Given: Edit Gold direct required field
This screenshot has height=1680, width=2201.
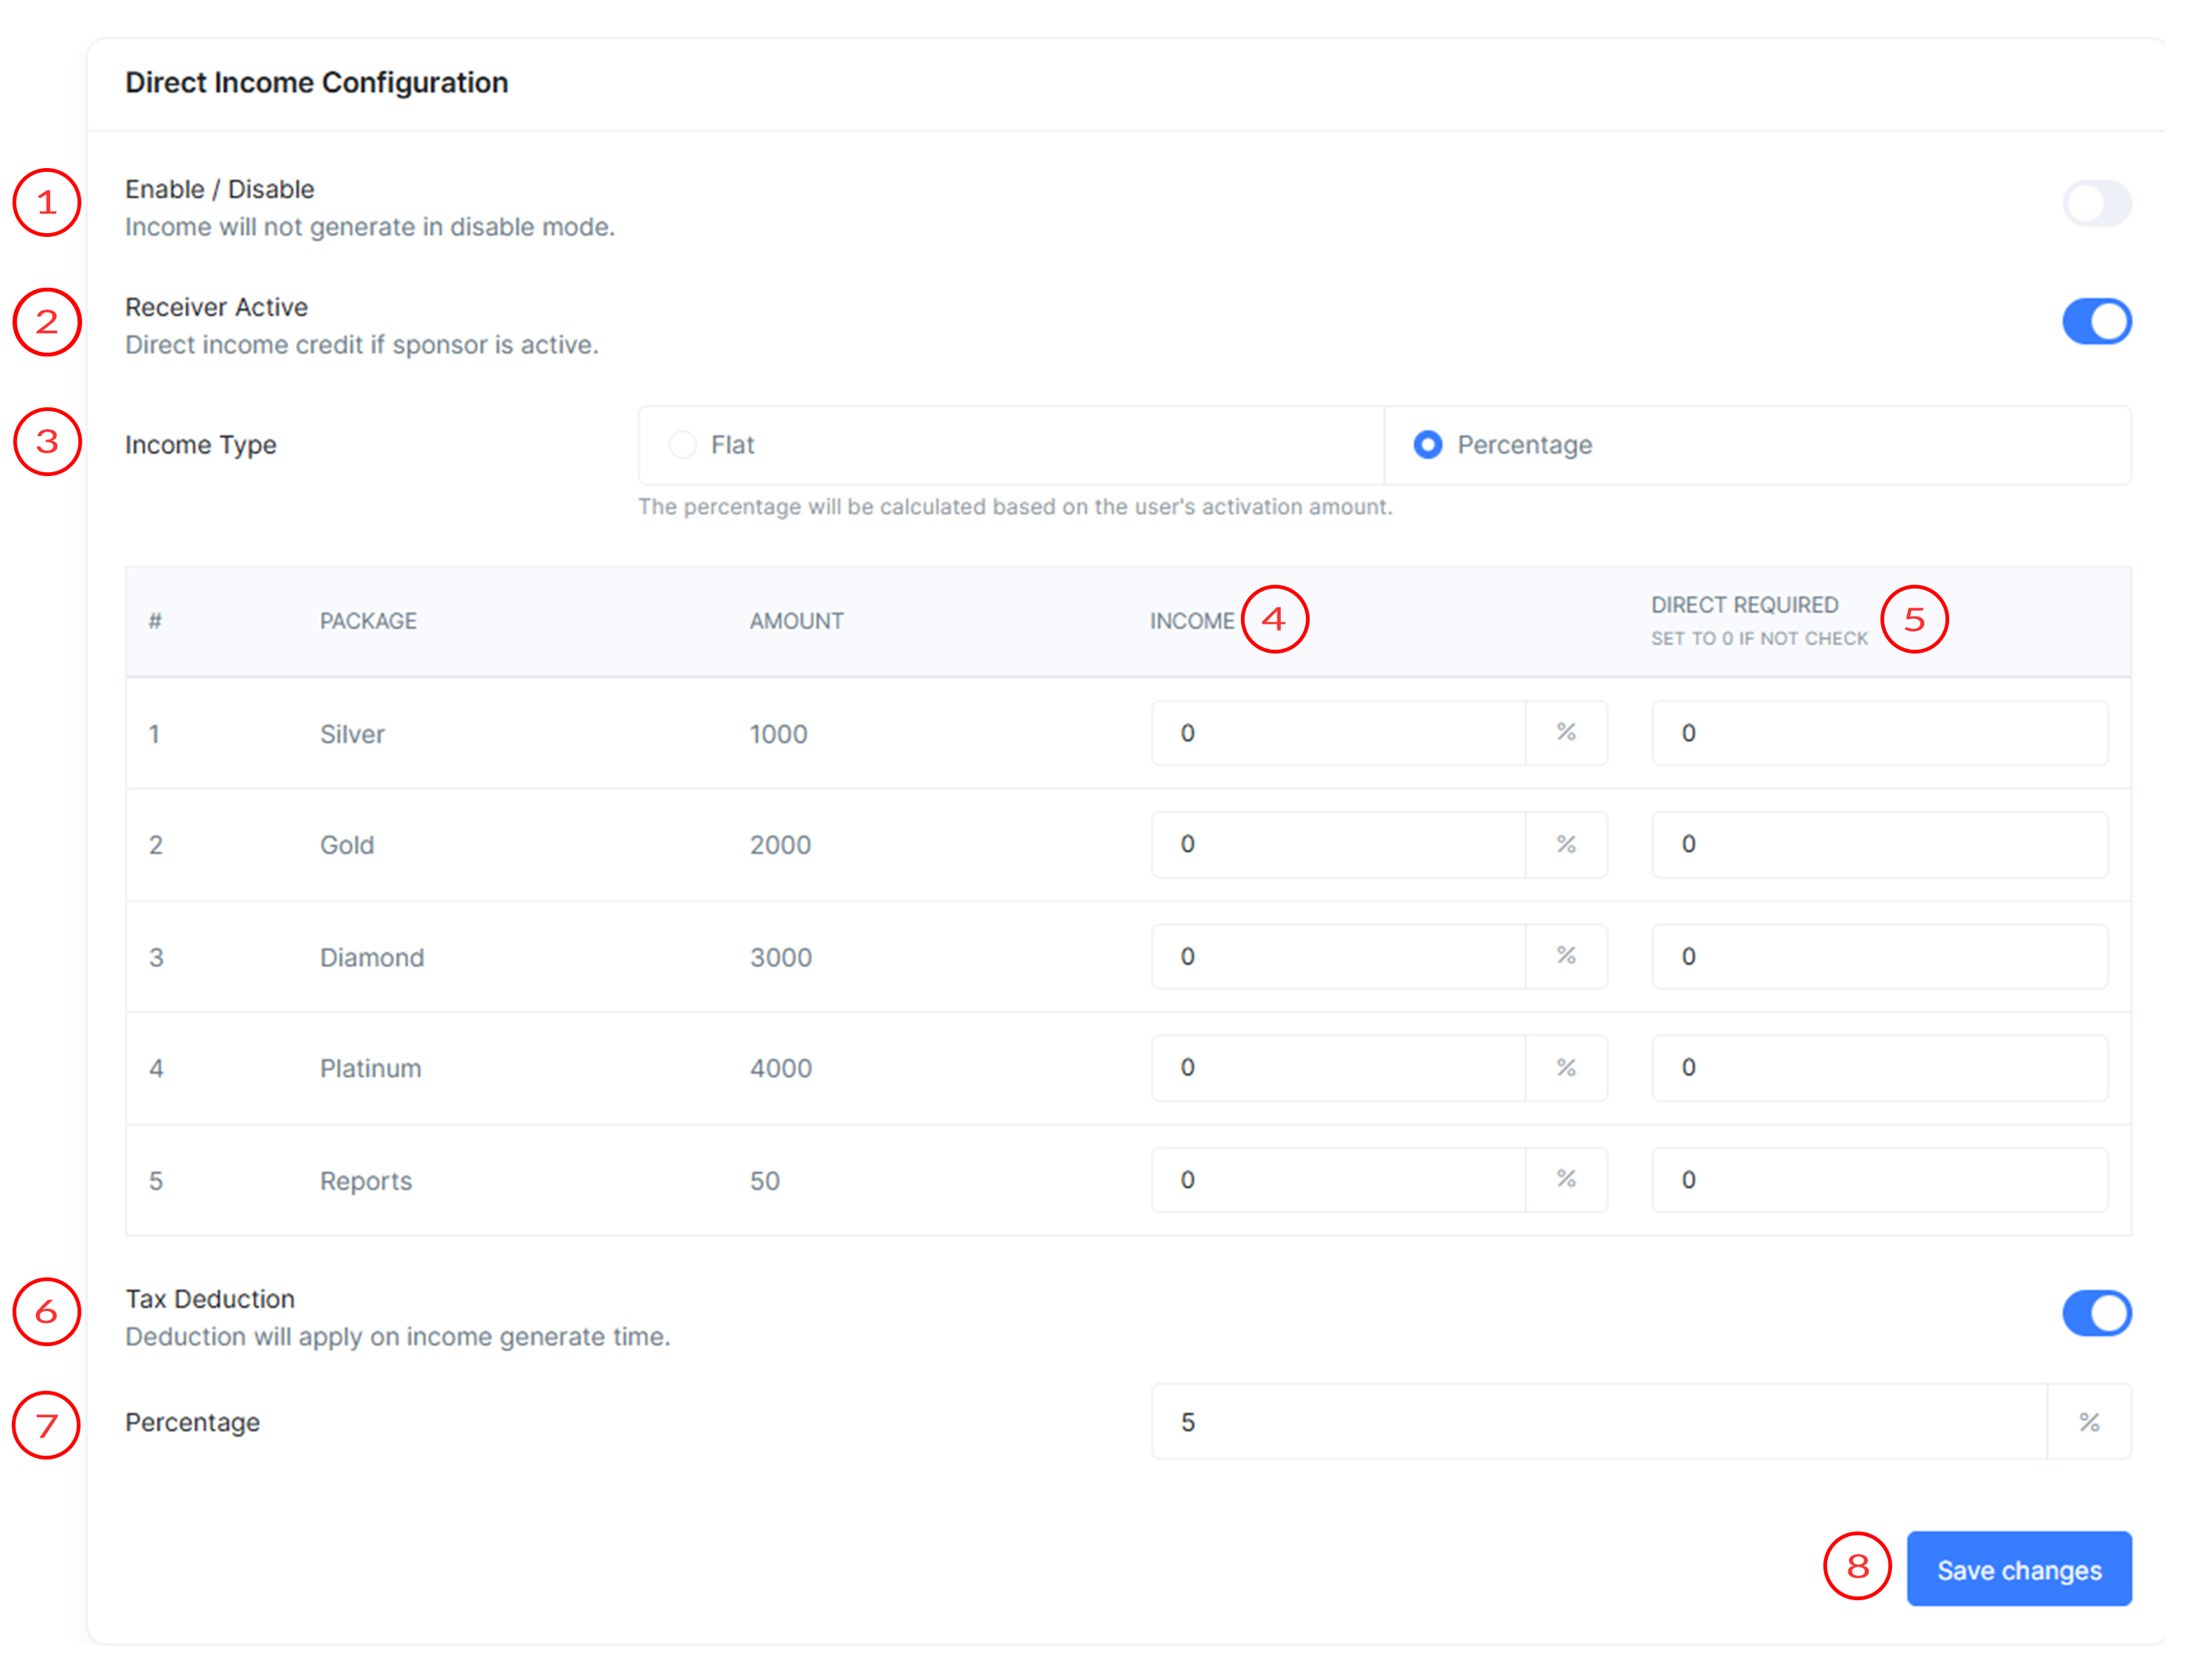Looking at the screenshot, I should coord(1878,845).
